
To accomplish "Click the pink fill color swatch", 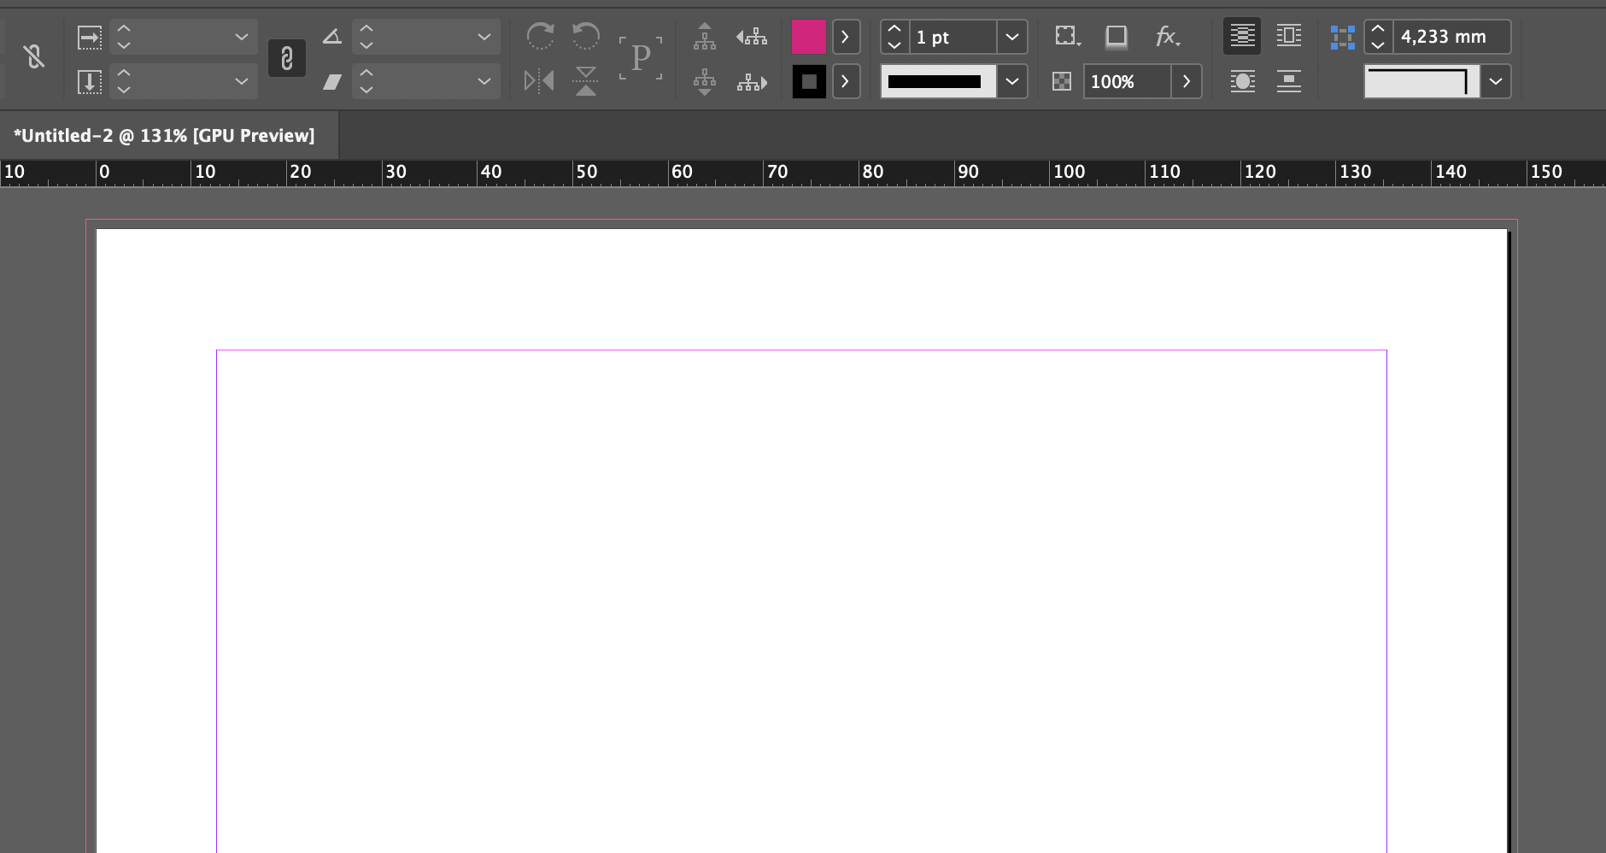I will pos(809,37).
